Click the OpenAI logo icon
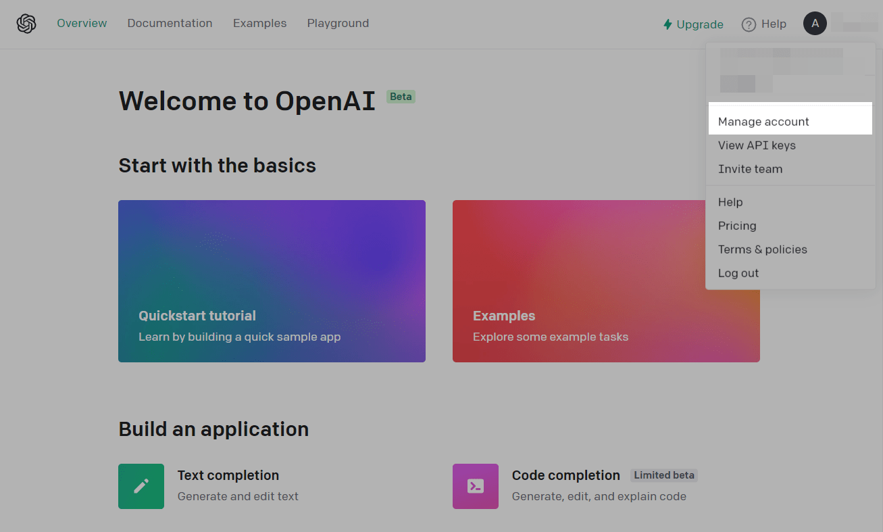 pos(26,24)
